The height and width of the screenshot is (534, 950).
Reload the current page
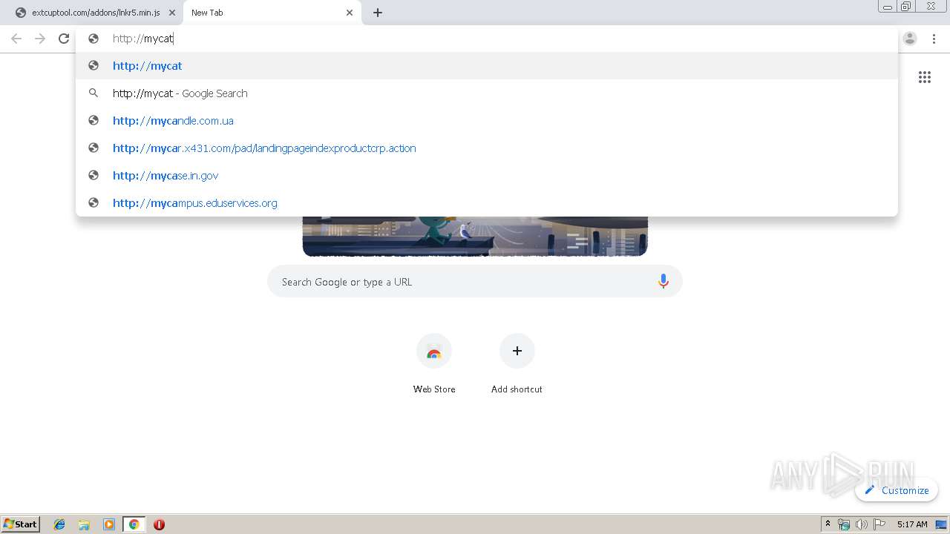coord(64,39)
